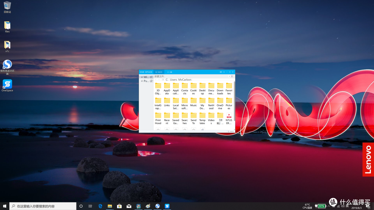The height and width of the screenshot is (210, 374).
Task: Open the OneSpace title bar menu icon
Action: [x=224, y=72]
